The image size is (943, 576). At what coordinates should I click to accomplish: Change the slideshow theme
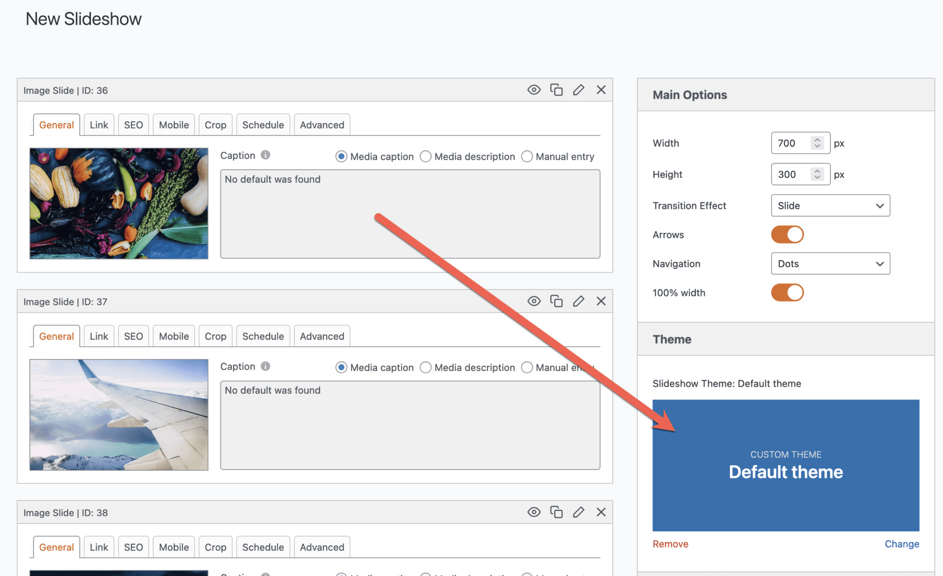902,544
